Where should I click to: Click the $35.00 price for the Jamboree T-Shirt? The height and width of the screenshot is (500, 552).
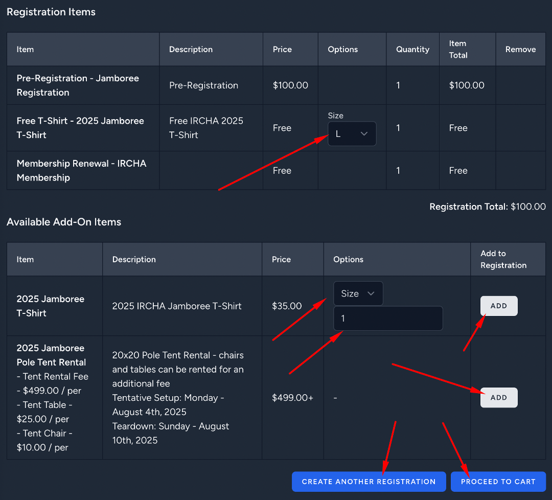click(x=287, y=306)
